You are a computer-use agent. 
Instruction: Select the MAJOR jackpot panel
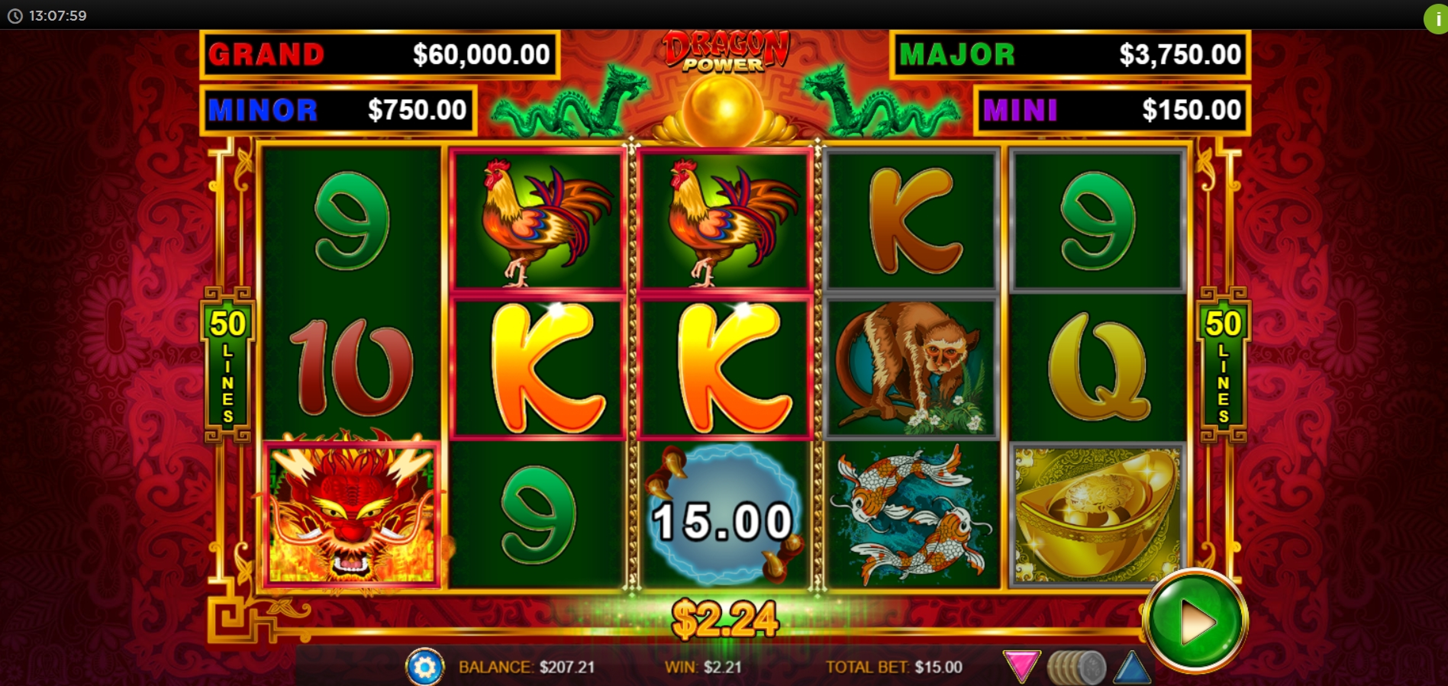click(1070, 55)
